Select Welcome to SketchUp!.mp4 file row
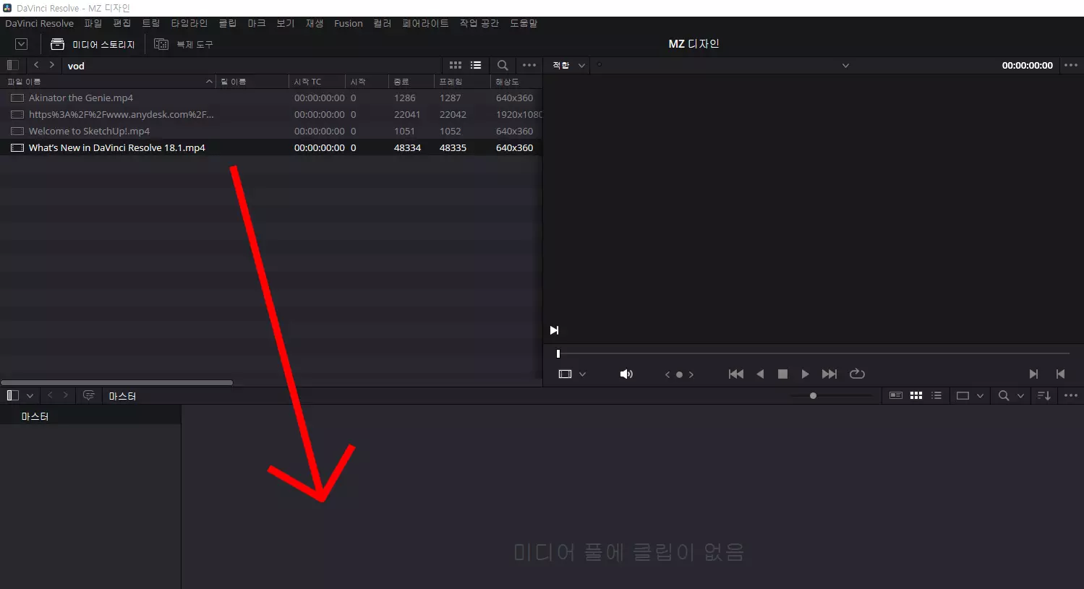This screenshot has height=589, width=1084. pyautogui.click(x=271, y=131)
